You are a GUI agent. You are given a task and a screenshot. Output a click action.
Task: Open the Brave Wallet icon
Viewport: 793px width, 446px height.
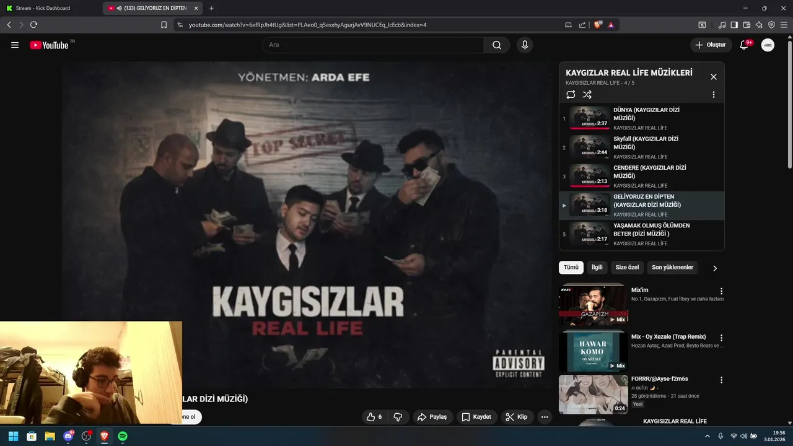pyautogui.click(x=747, y=25)
